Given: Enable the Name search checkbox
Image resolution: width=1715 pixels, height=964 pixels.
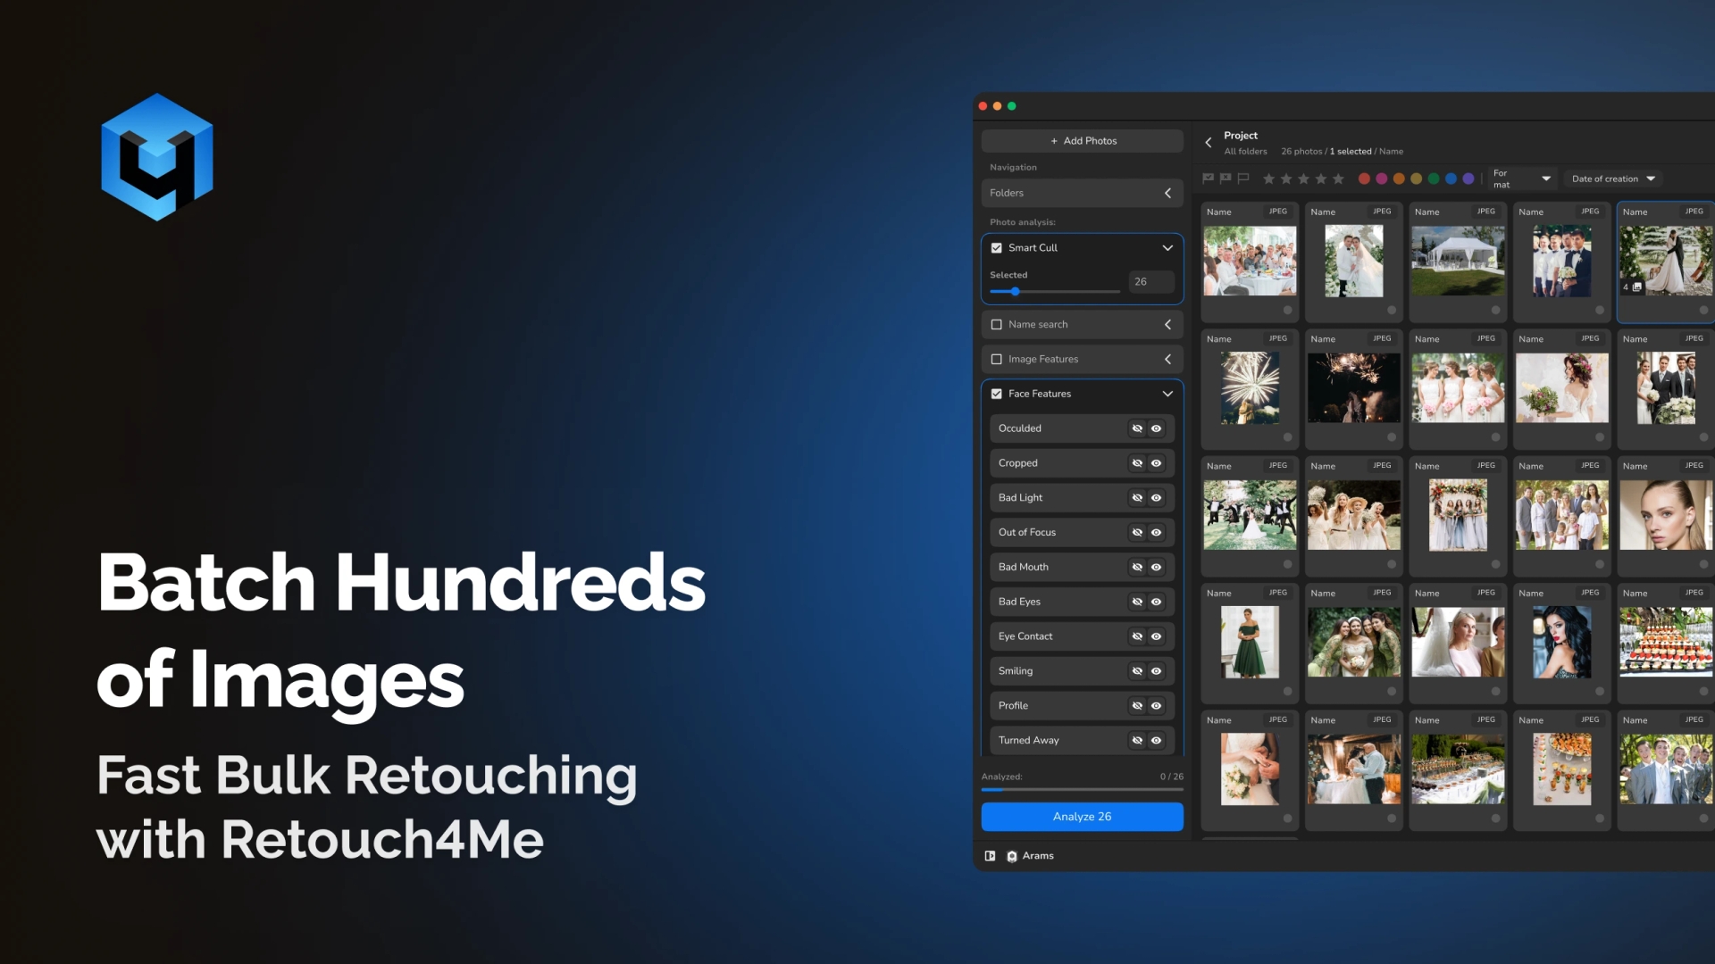Looking at the screenshot, I should coord(998,324).
